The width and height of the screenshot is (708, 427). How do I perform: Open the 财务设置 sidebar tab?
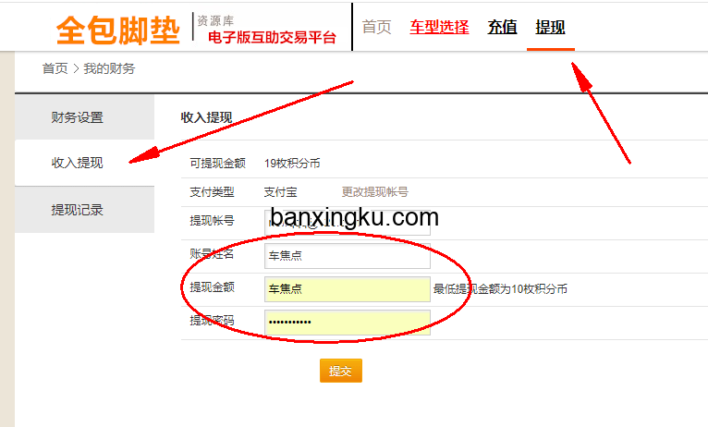pos(84,117)
